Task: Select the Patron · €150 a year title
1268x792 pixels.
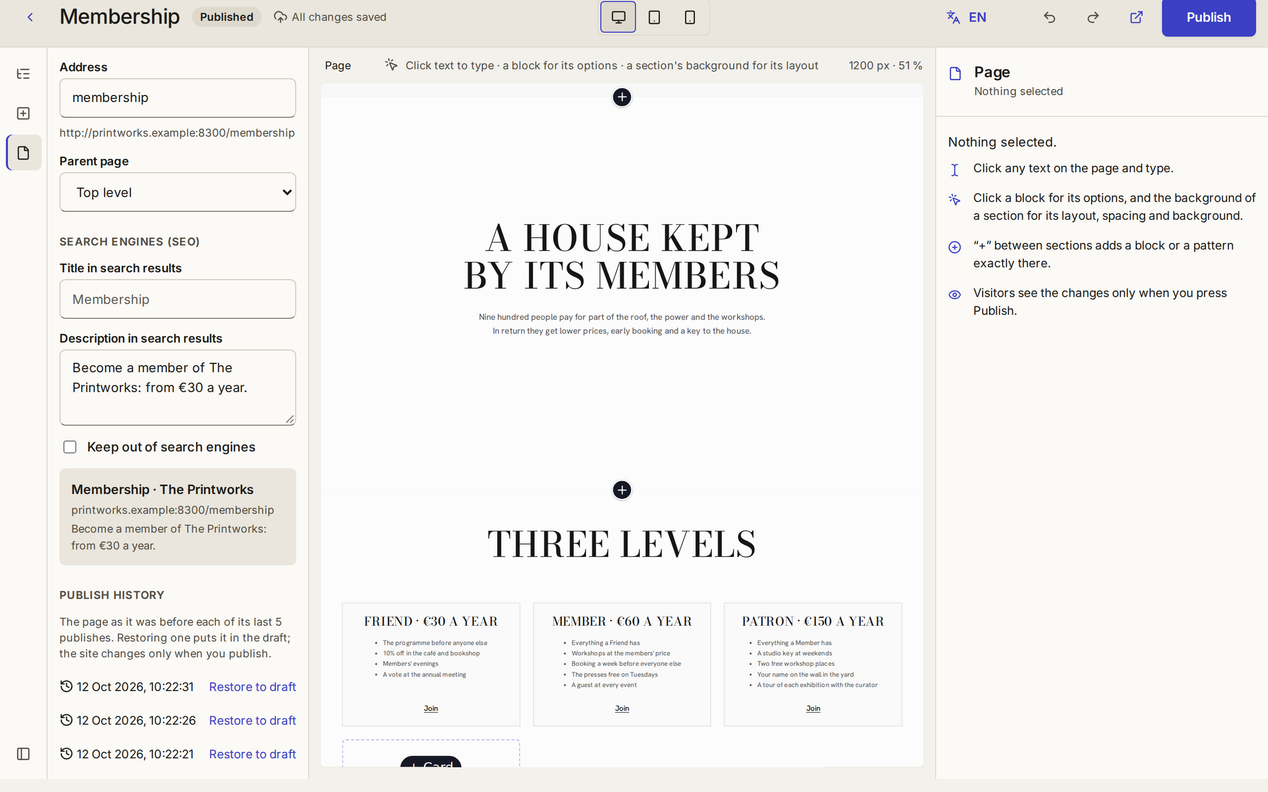Action: [813, 621]
